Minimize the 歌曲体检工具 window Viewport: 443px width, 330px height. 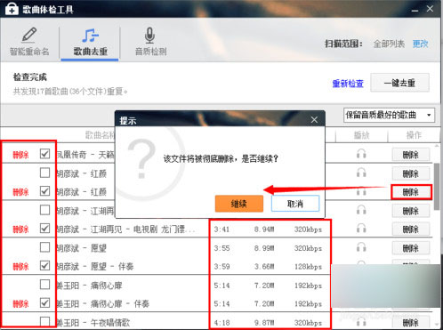click(x=415, y=10)
